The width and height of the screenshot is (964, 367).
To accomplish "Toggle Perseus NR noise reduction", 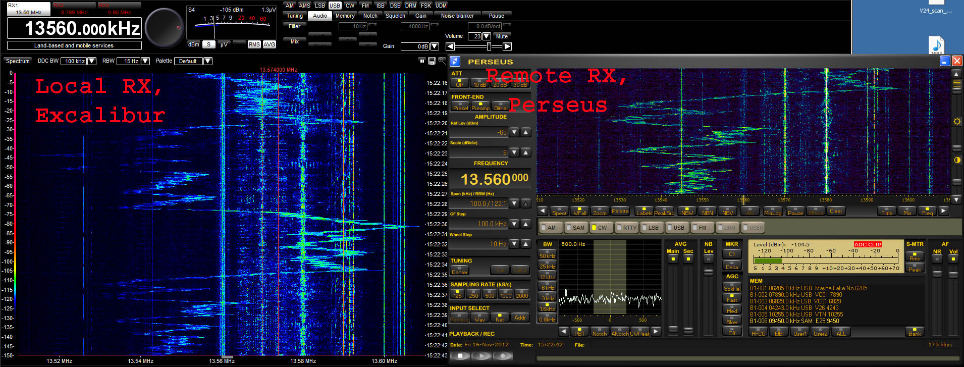I will click(937, 259).
